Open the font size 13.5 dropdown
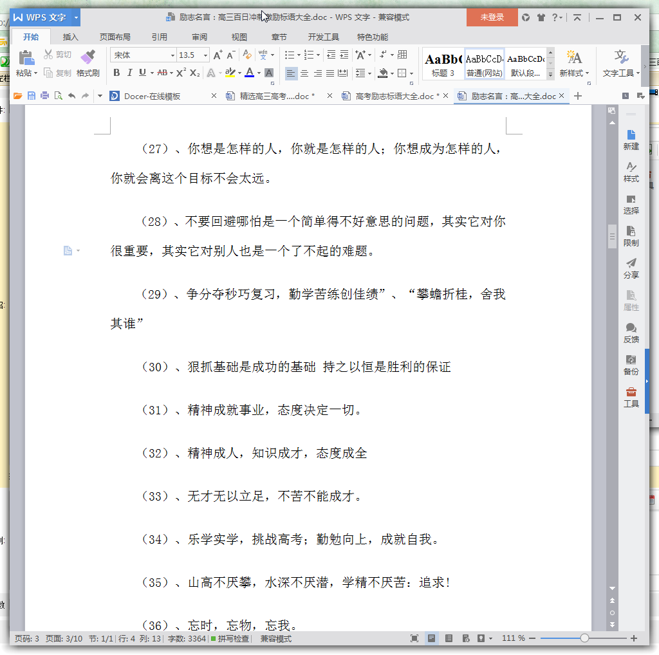Screen dimensions: 659x655 click(205, 55)
